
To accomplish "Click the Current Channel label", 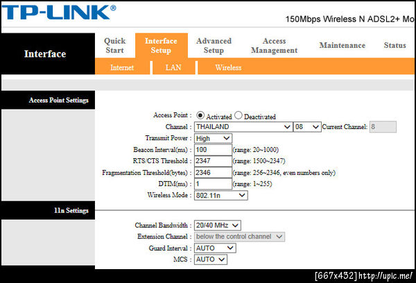I will coord(345,127).
